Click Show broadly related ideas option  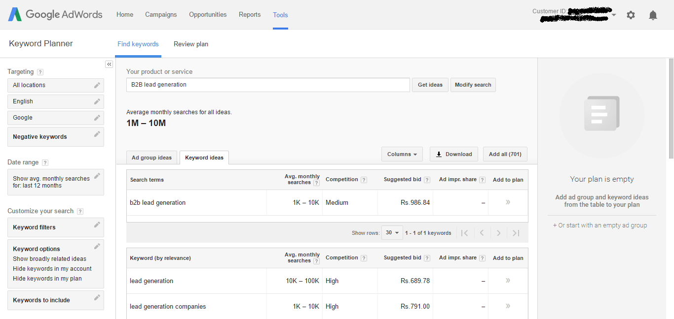click(x=49, y=259)
